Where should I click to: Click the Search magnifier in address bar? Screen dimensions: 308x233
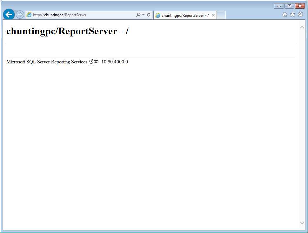click(x=138, y=15)
